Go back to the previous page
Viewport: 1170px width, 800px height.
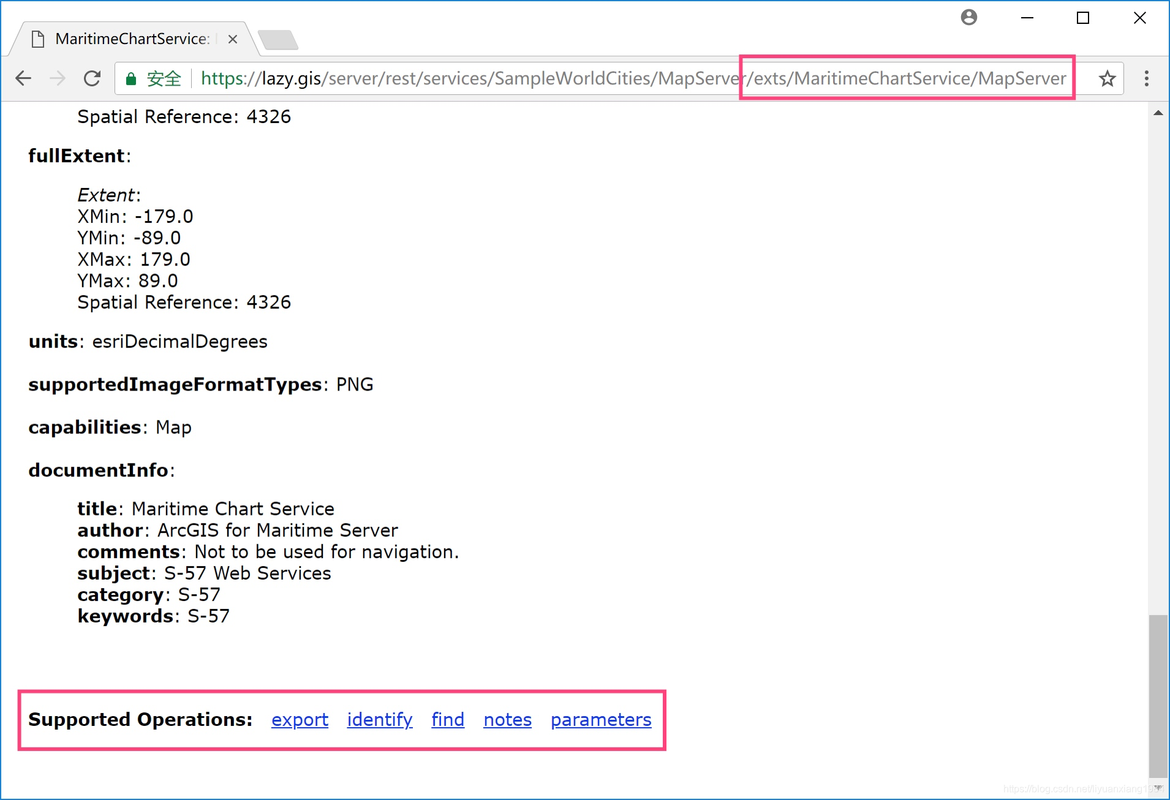(23, 78)
